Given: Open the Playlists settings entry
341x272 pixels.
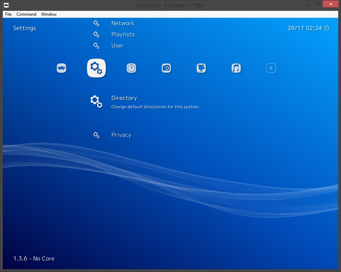Looking at the screenshot, I should point(123,35).
